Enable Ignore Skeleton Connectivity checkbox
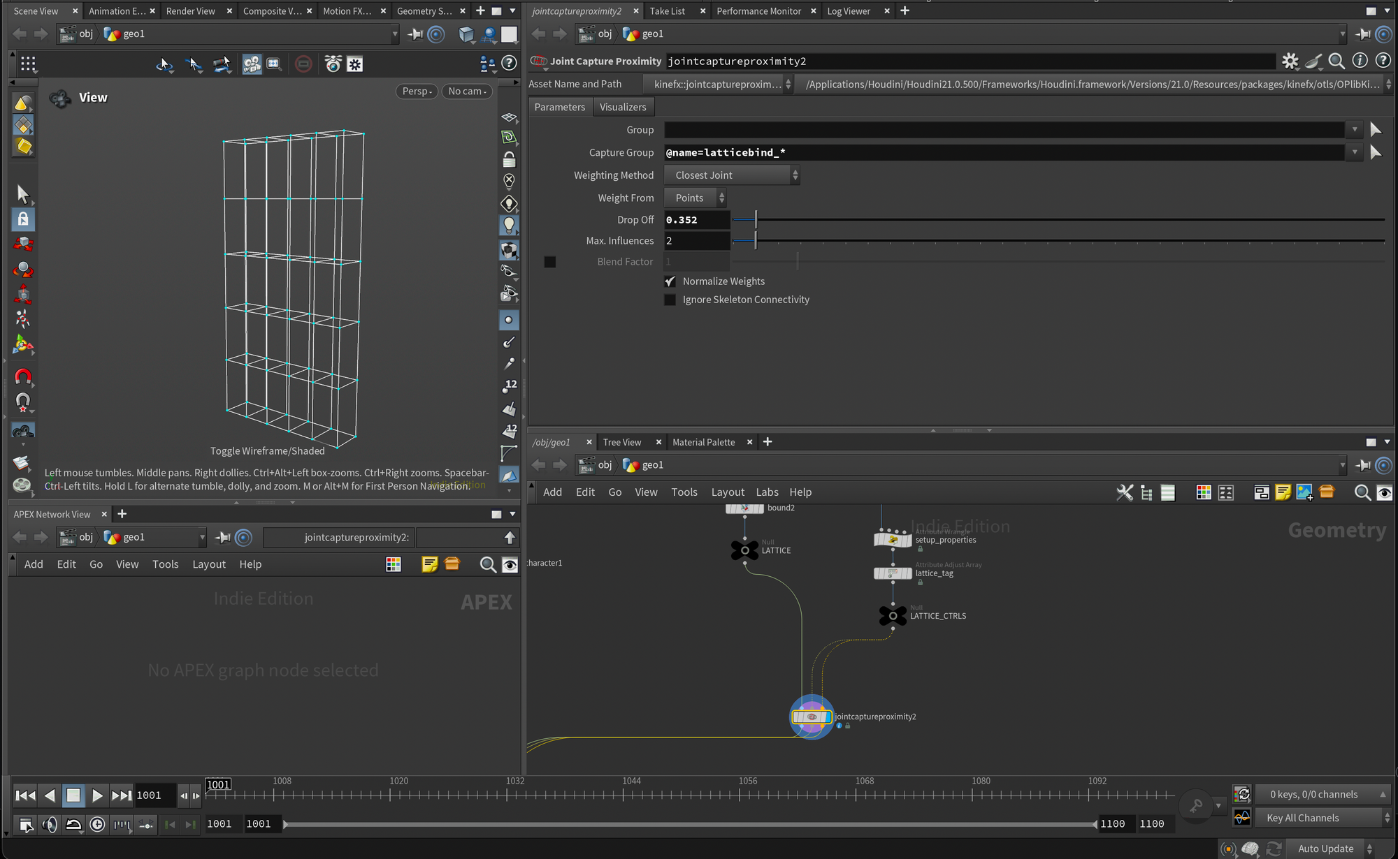 tap(670, 300)
